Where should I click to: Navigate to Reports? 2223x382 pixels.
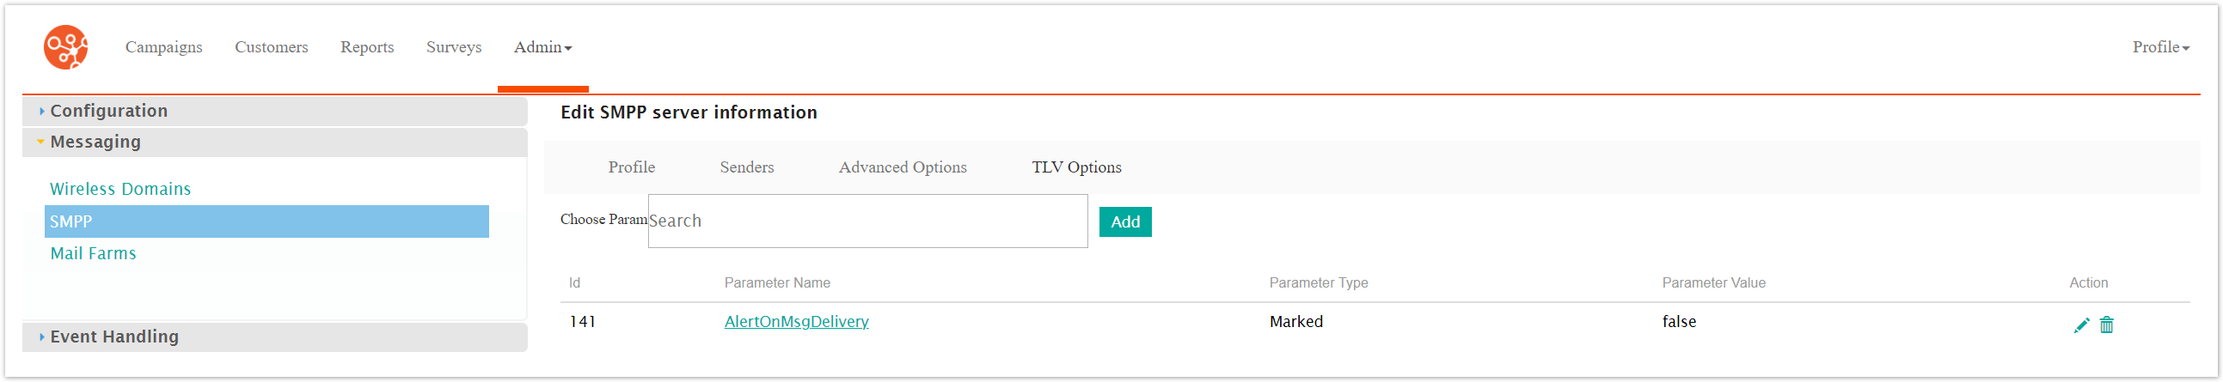(367, 47)
